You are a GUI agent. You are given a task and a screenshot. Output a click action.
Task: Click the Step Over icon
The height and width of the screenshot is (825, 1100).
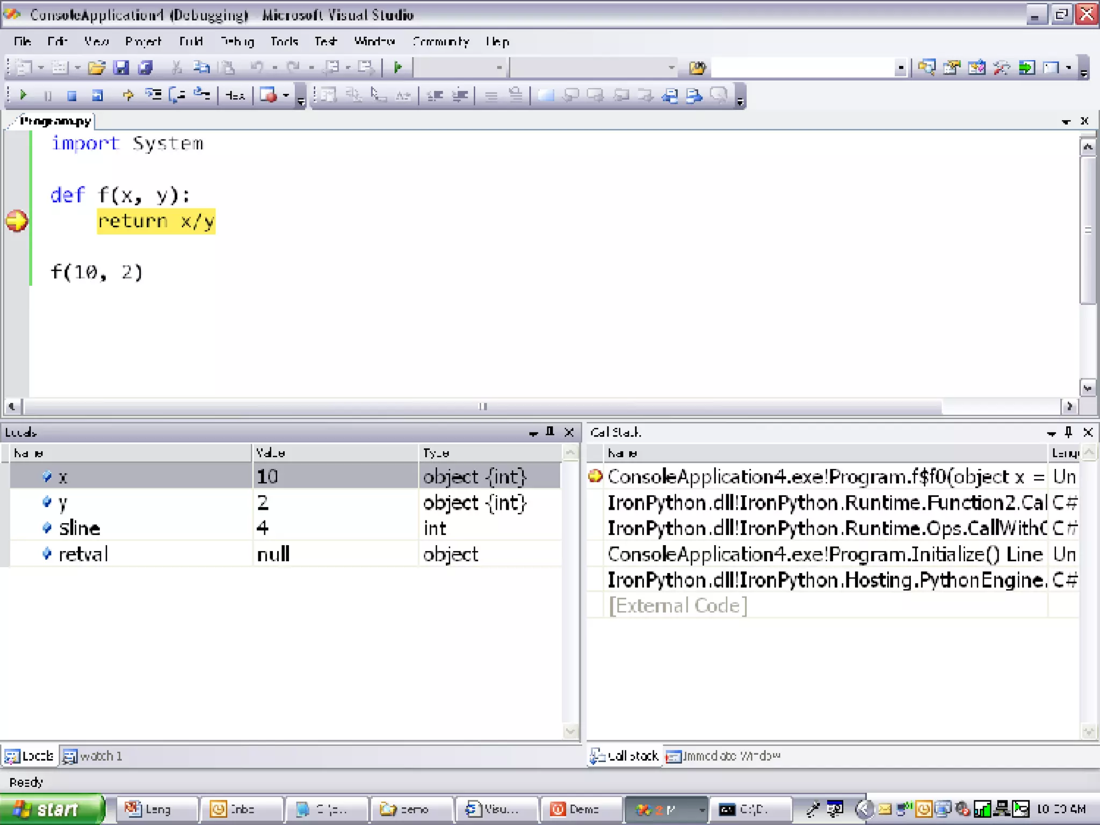[177, 95]
